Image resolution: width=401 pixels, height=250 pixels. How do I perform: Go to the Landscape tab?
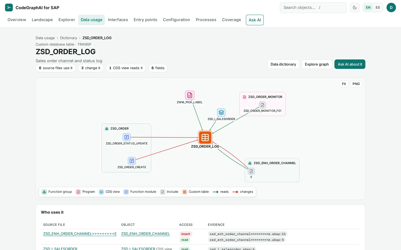pos(42,20)
